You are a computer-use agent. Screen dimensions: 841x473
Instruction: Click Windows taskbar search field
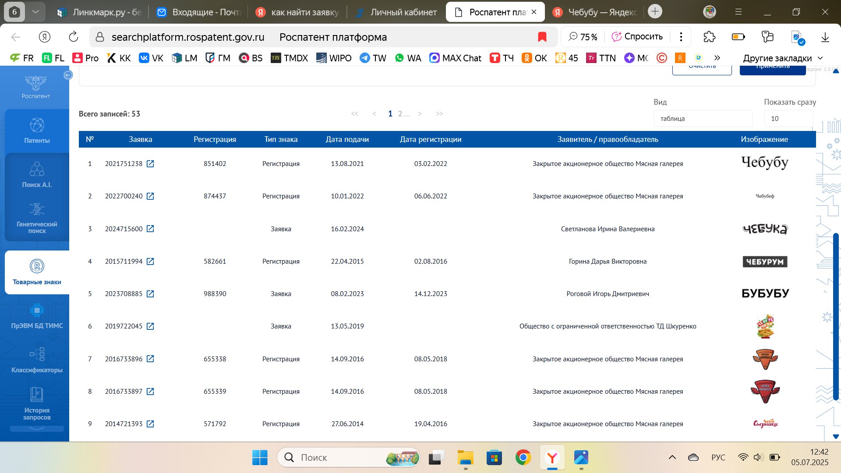pyautogui.click(x=349, y=458)
